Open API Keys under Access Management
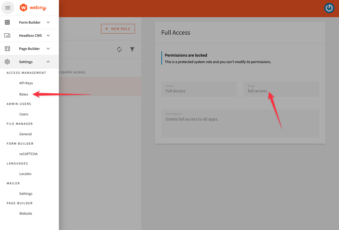The image size is (339, 230). pos(26,83)
